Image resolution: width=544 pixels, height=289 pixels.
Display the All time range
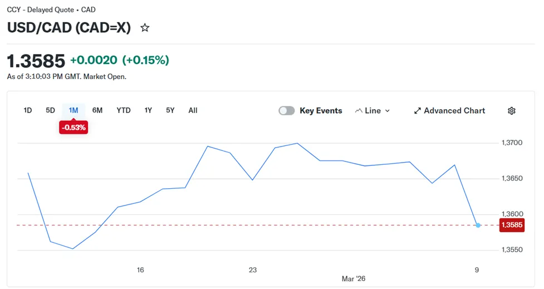coord(193,110)
